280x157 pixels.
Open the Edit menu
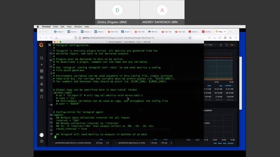pyautogui.click(x=62, y=27)
